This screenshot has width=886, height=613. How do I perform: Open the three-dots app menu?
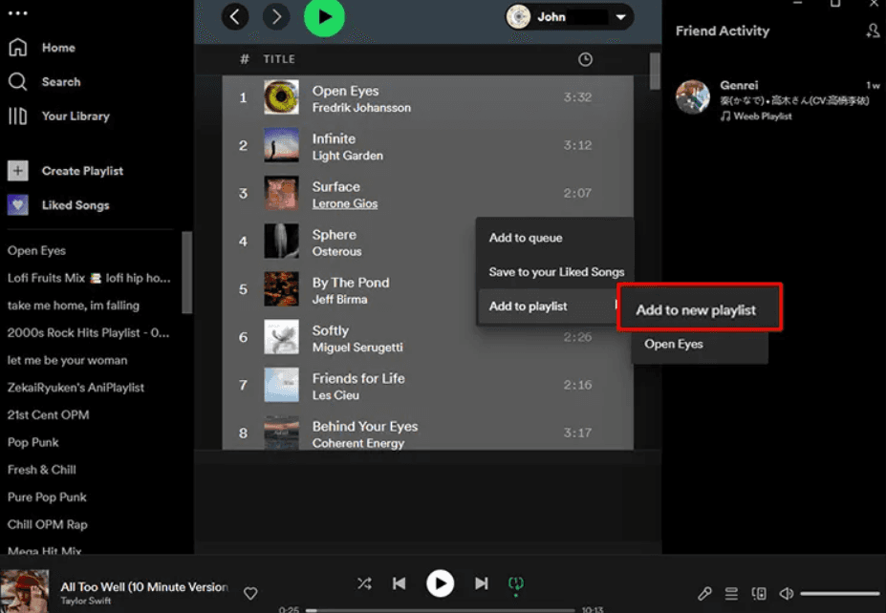17,13
